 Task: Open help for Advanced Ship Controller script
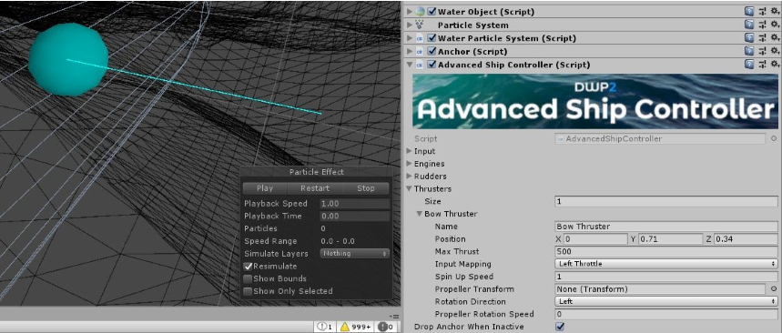pyautogui.click(x=749, y=65)
